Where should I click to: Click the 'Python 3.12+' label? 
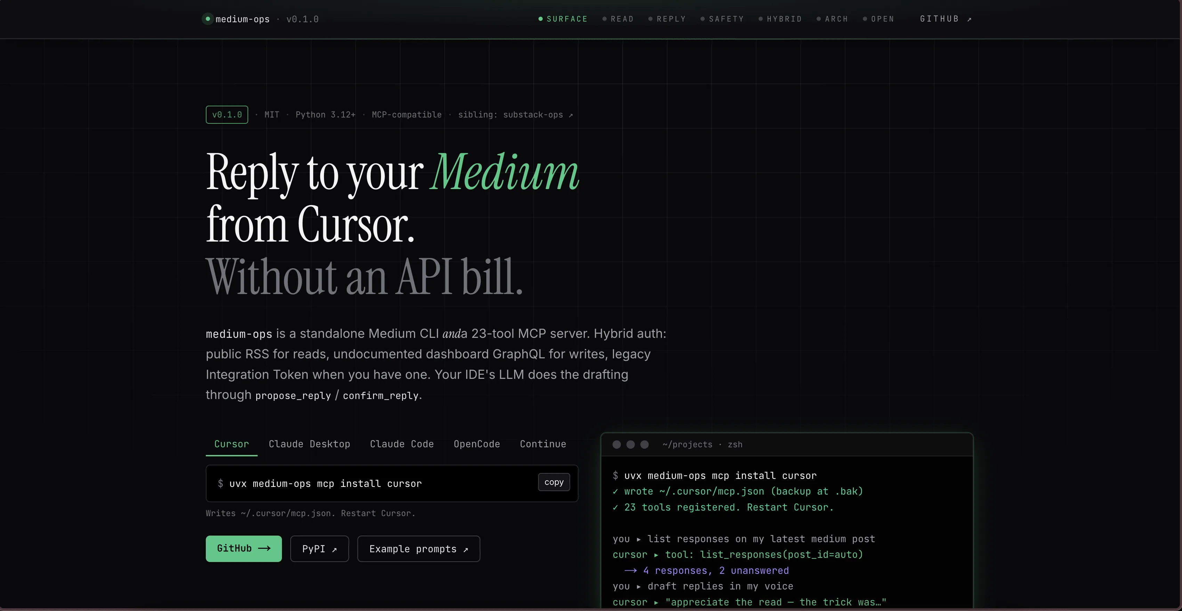(325, 115)
